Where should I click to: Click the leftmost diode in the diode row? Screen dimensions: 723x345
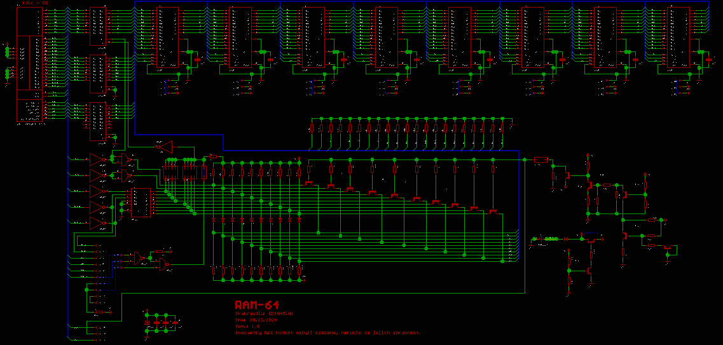tap(214, 220)
